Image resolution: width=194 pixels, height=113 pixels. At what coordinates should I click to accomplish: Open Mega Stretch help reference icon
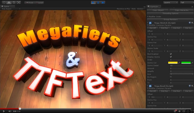[190, 23]
